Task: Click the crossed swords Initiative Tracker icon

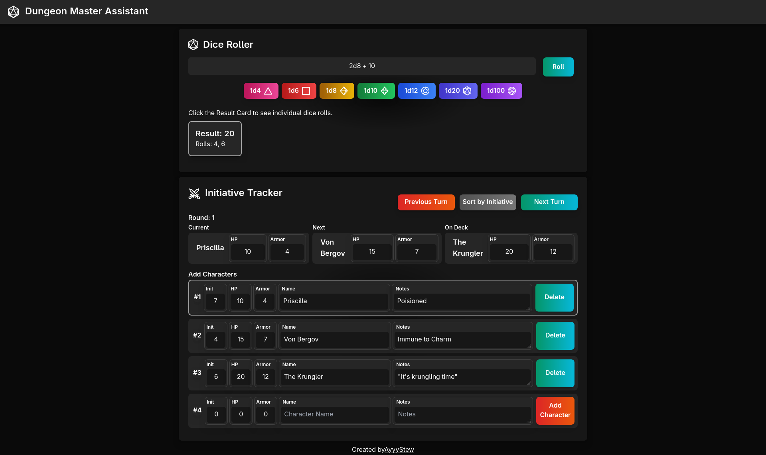Action: pos(194,194)
